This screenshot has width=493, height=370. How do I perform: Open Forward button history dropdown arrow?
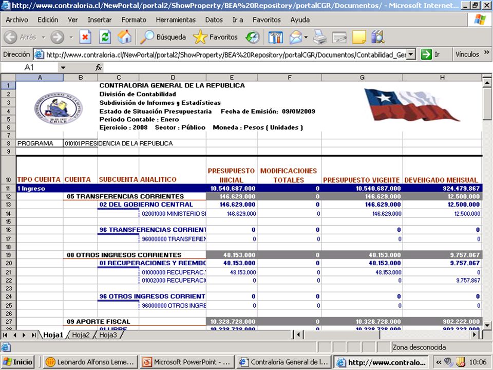pos(71,38)
